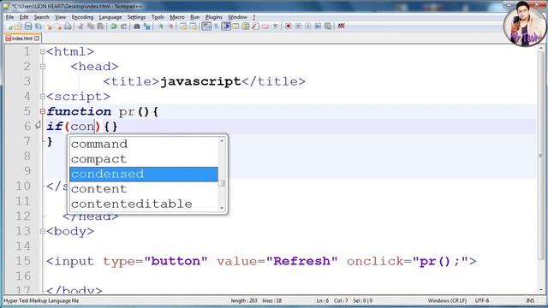Click the Save toolbar icon
Image resolution: width=548 pixels, height=308 pixels.
pyautogui.click(x=28, y=27)
